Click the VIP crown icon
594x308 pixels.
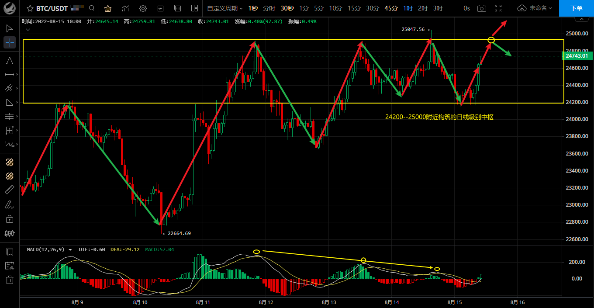coord(108,8)
